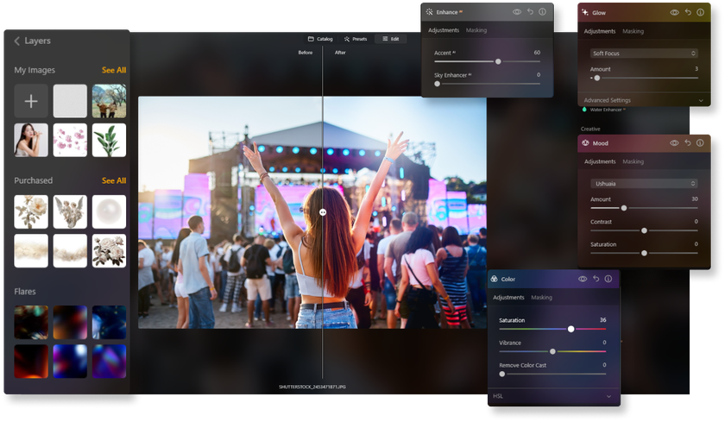The image size is (725, 422).
Task: Click the Vibrance slider handle
Action: (x=552, y=352)
